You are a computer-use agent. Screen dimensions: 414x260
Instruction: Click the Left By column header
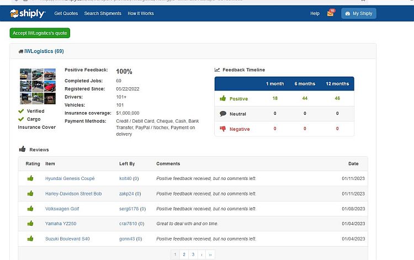pyautogui.click(x=127, y=163)
